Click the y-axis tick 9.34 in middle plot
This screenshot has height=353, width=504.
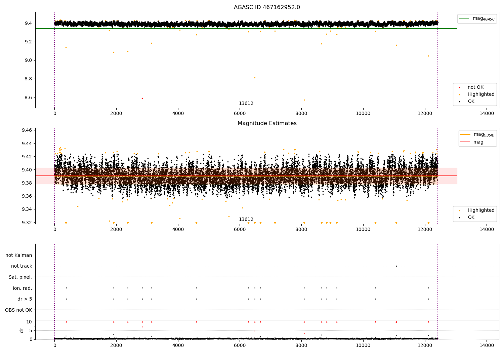point(26,209)
